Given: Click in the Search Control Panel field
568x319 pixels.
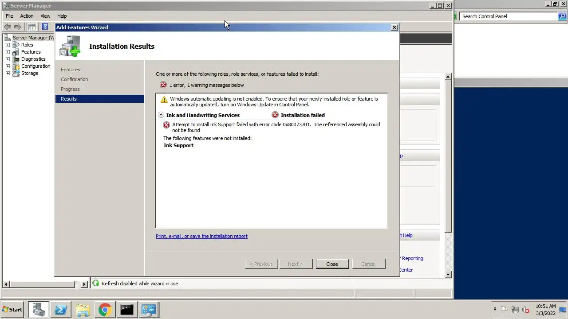Looking at the screenshot, I should coord(509,16).
